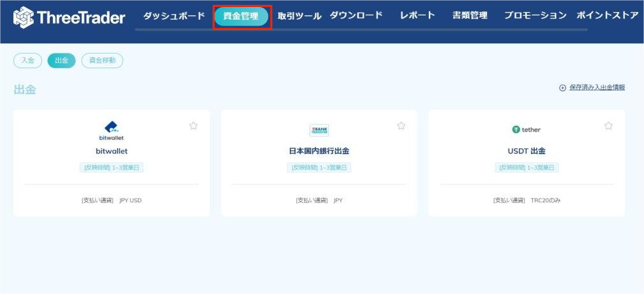This screenshot has width=644, height=294.
Task: Switch to the 入金 tab
Action: point(27,60)
